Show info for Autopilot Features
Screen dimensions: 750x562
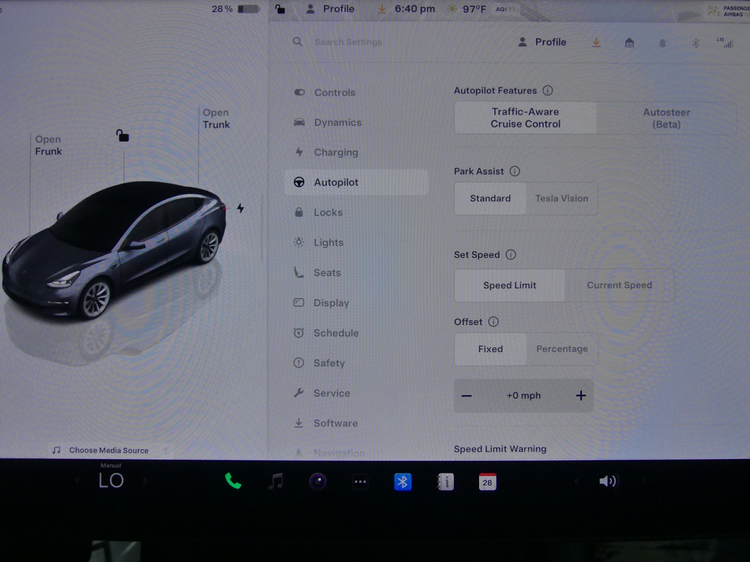click(x=547, y=91)
